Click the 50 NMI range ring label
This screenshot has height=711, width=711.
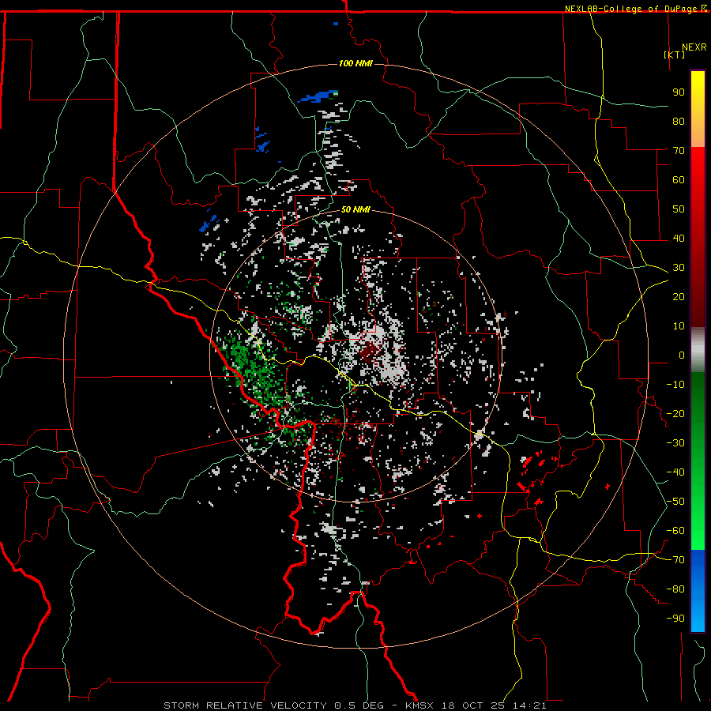pos(355,209)
